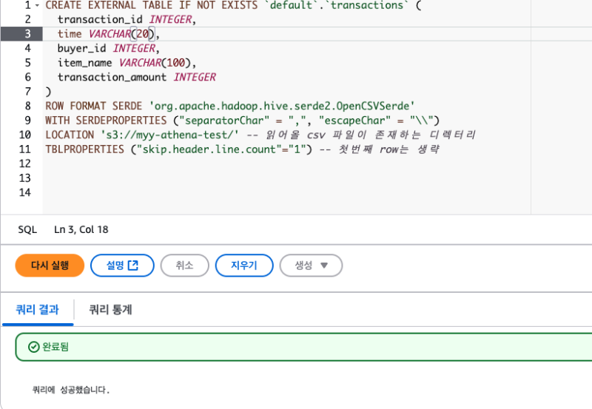592x409 pixels.
Task: Click line number 8 in the gutter
Action: [27, 106]
